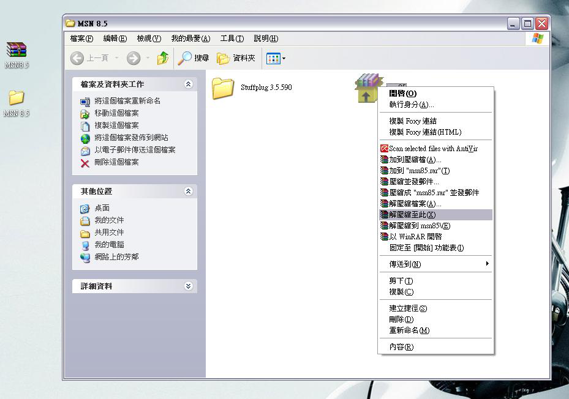The image size is (569, 399).
Task: Open the 編輯(E) menu
Action: (115, 39)
